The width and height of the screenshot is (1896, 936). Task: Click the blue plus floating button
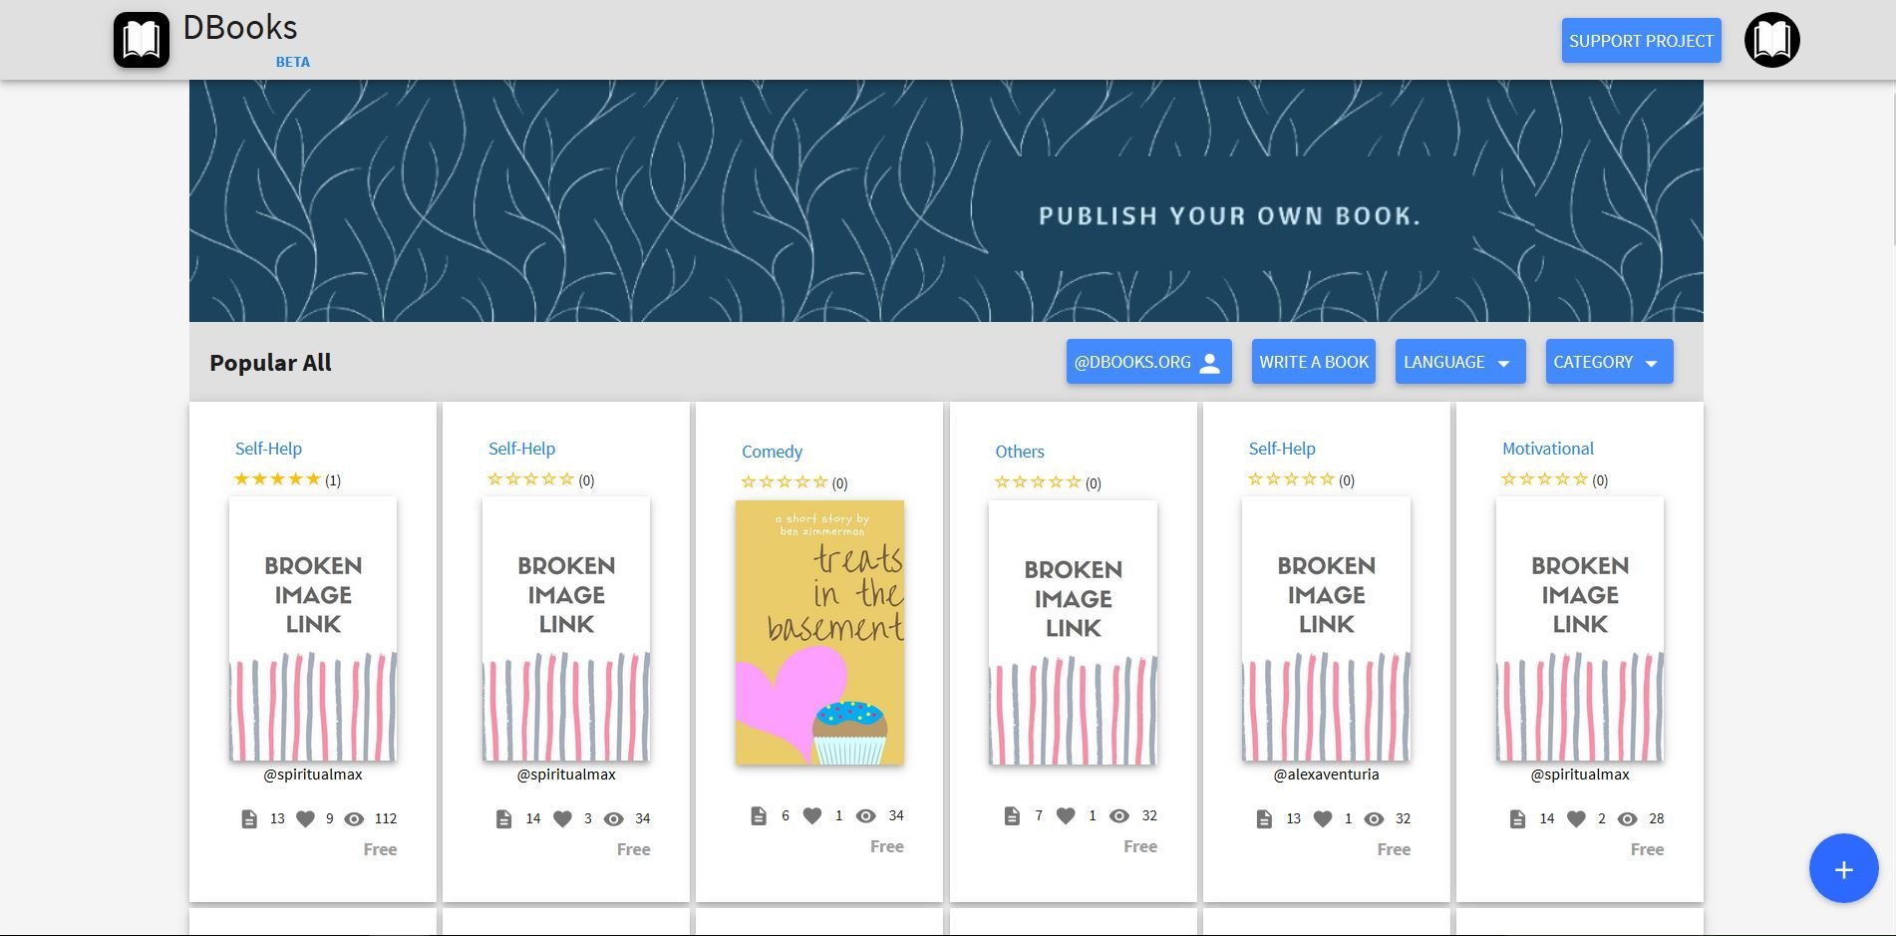1843,868
